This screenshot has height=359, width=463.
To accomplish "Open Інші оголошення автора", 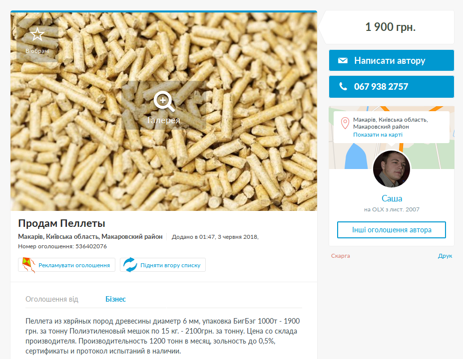I will coord(392,230).
